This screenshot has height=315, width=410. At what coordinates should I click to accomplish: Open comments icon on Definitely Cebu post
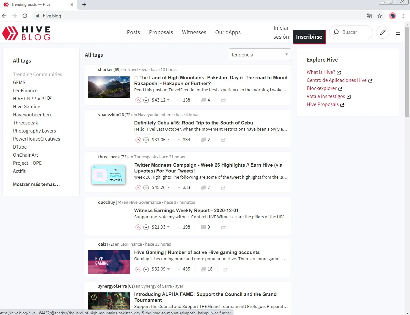click(x=204, y=140)
